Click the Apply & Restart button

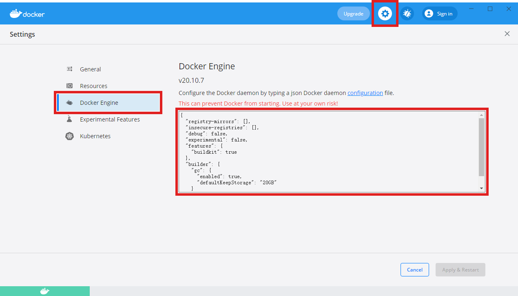click(x=460, y=269)
